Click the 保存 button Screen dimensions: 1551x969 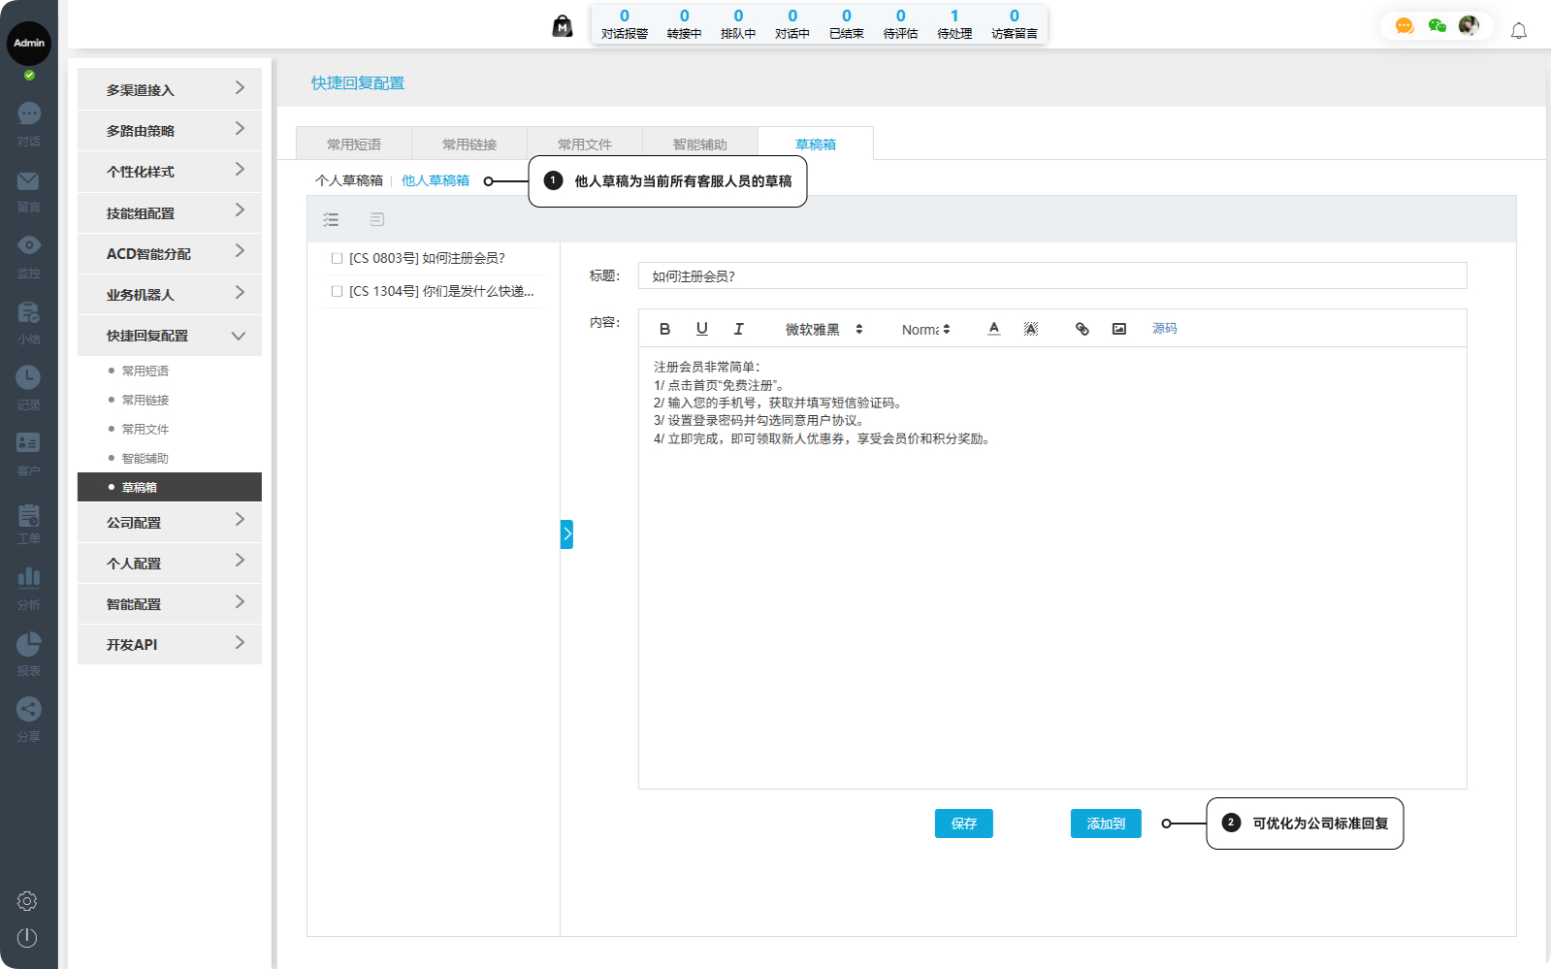click(x=963, y=824)
